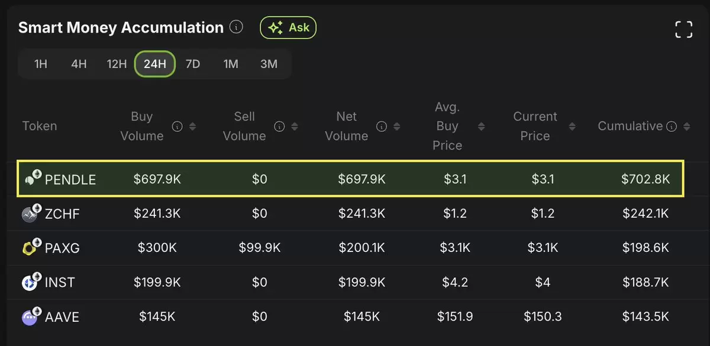This screenshot has width=710, height=346.
Task: Toggle sort arrows on Cumulative column
Action: coord(686,127)
